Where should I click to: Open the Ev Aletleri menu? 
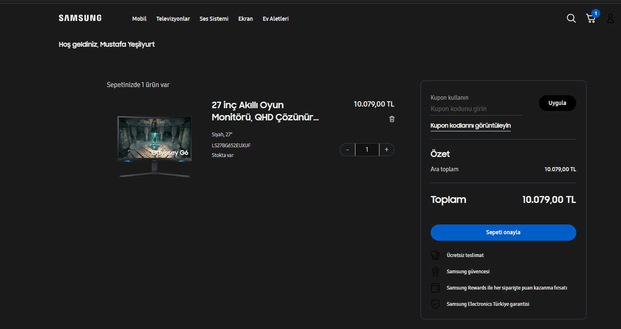pos(276,19)
